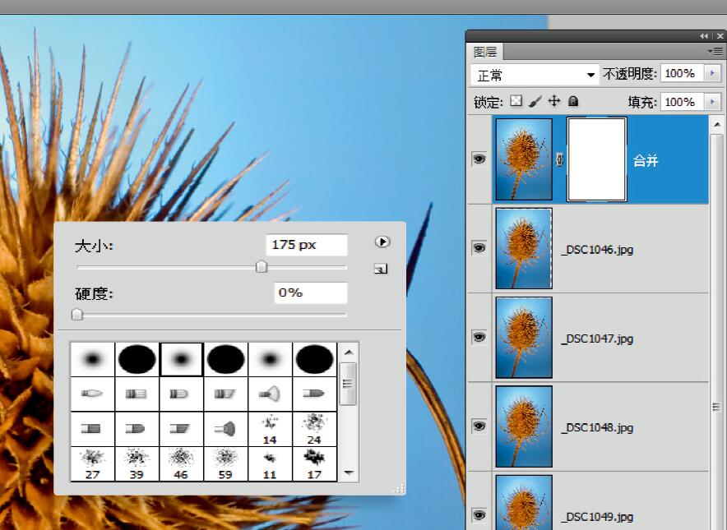727x530 pixels.
Task: Select the _DSC1048.jpg layer thumbnail
Action: coord(524,426)
